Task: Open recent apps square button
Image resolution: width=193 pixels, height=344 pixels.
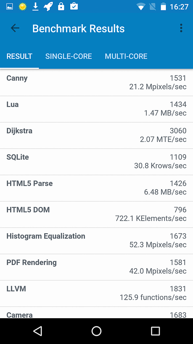Action: click(x=155, y=331)
